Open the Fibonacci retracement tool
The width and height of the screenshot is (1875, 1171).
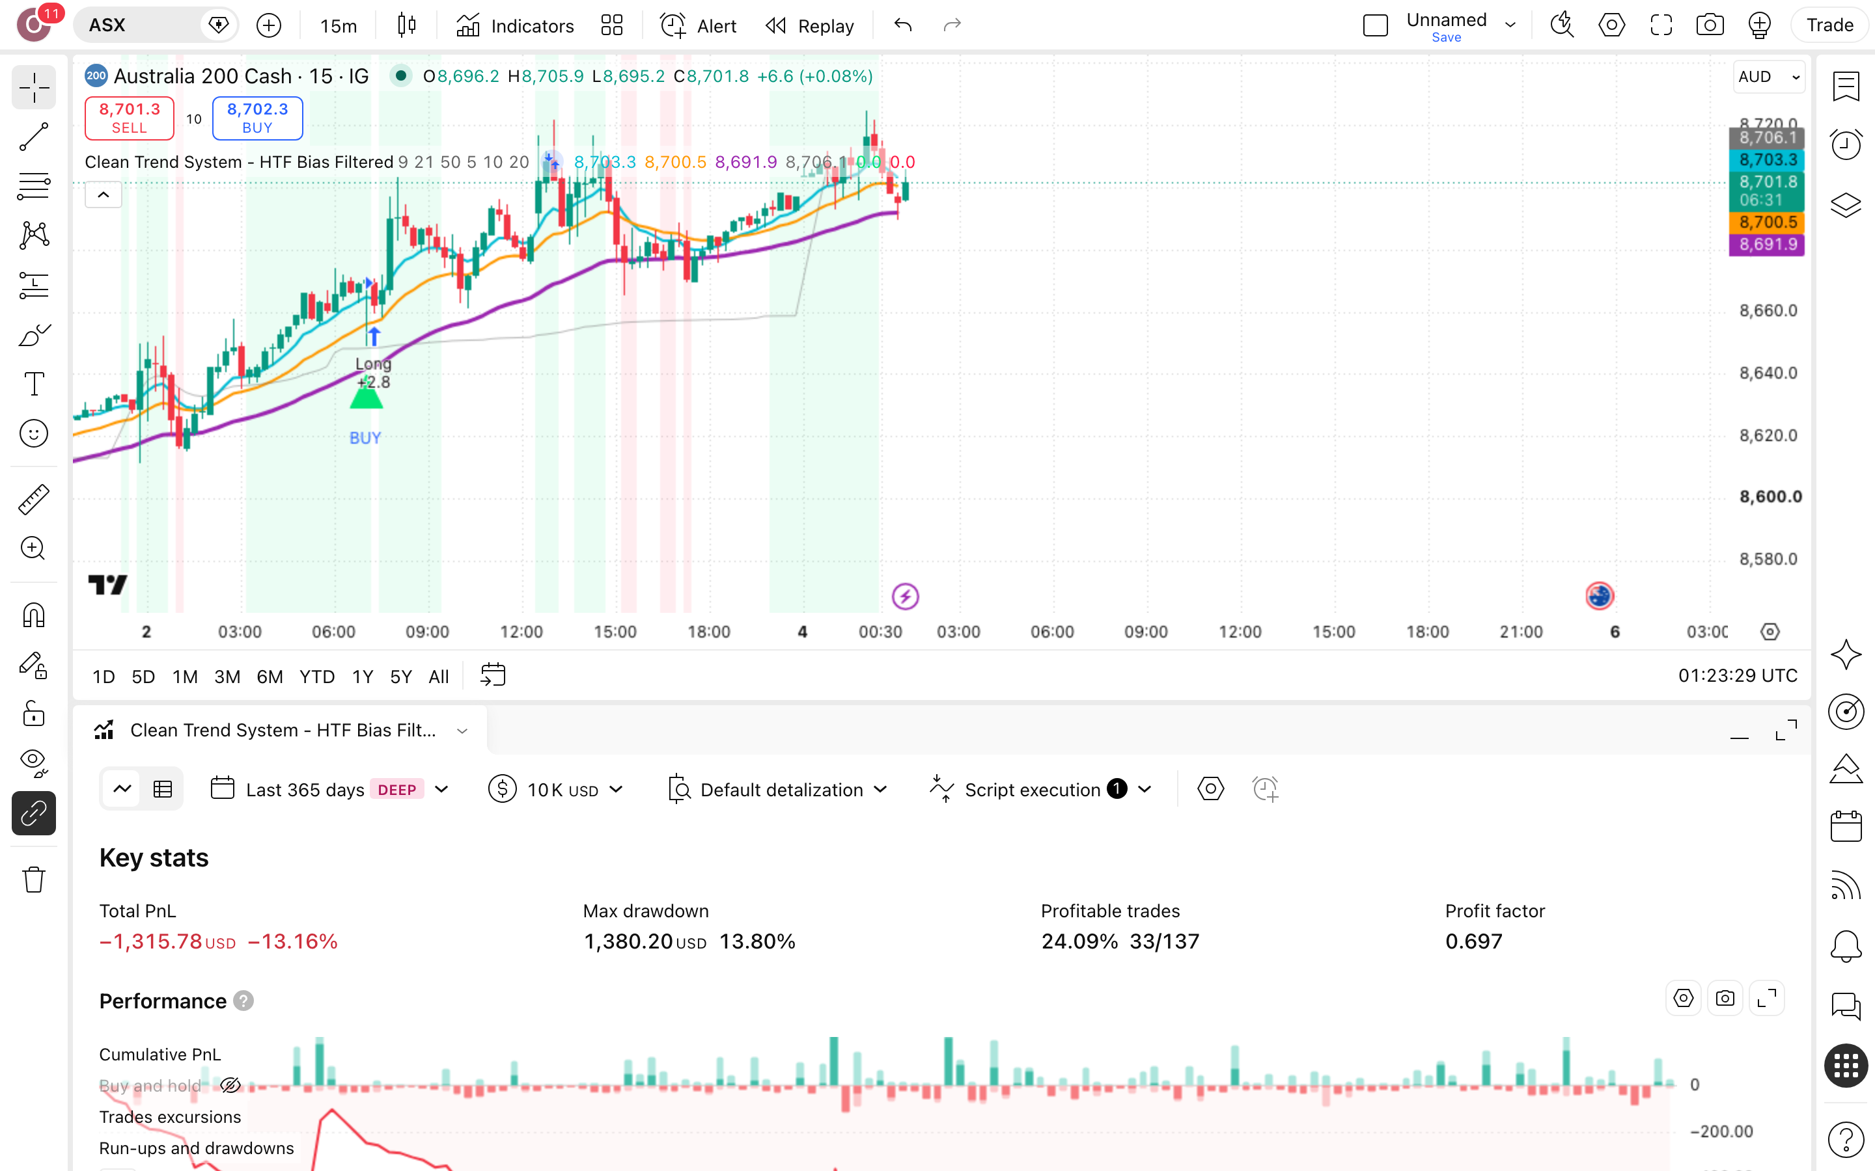coord(33,186)
